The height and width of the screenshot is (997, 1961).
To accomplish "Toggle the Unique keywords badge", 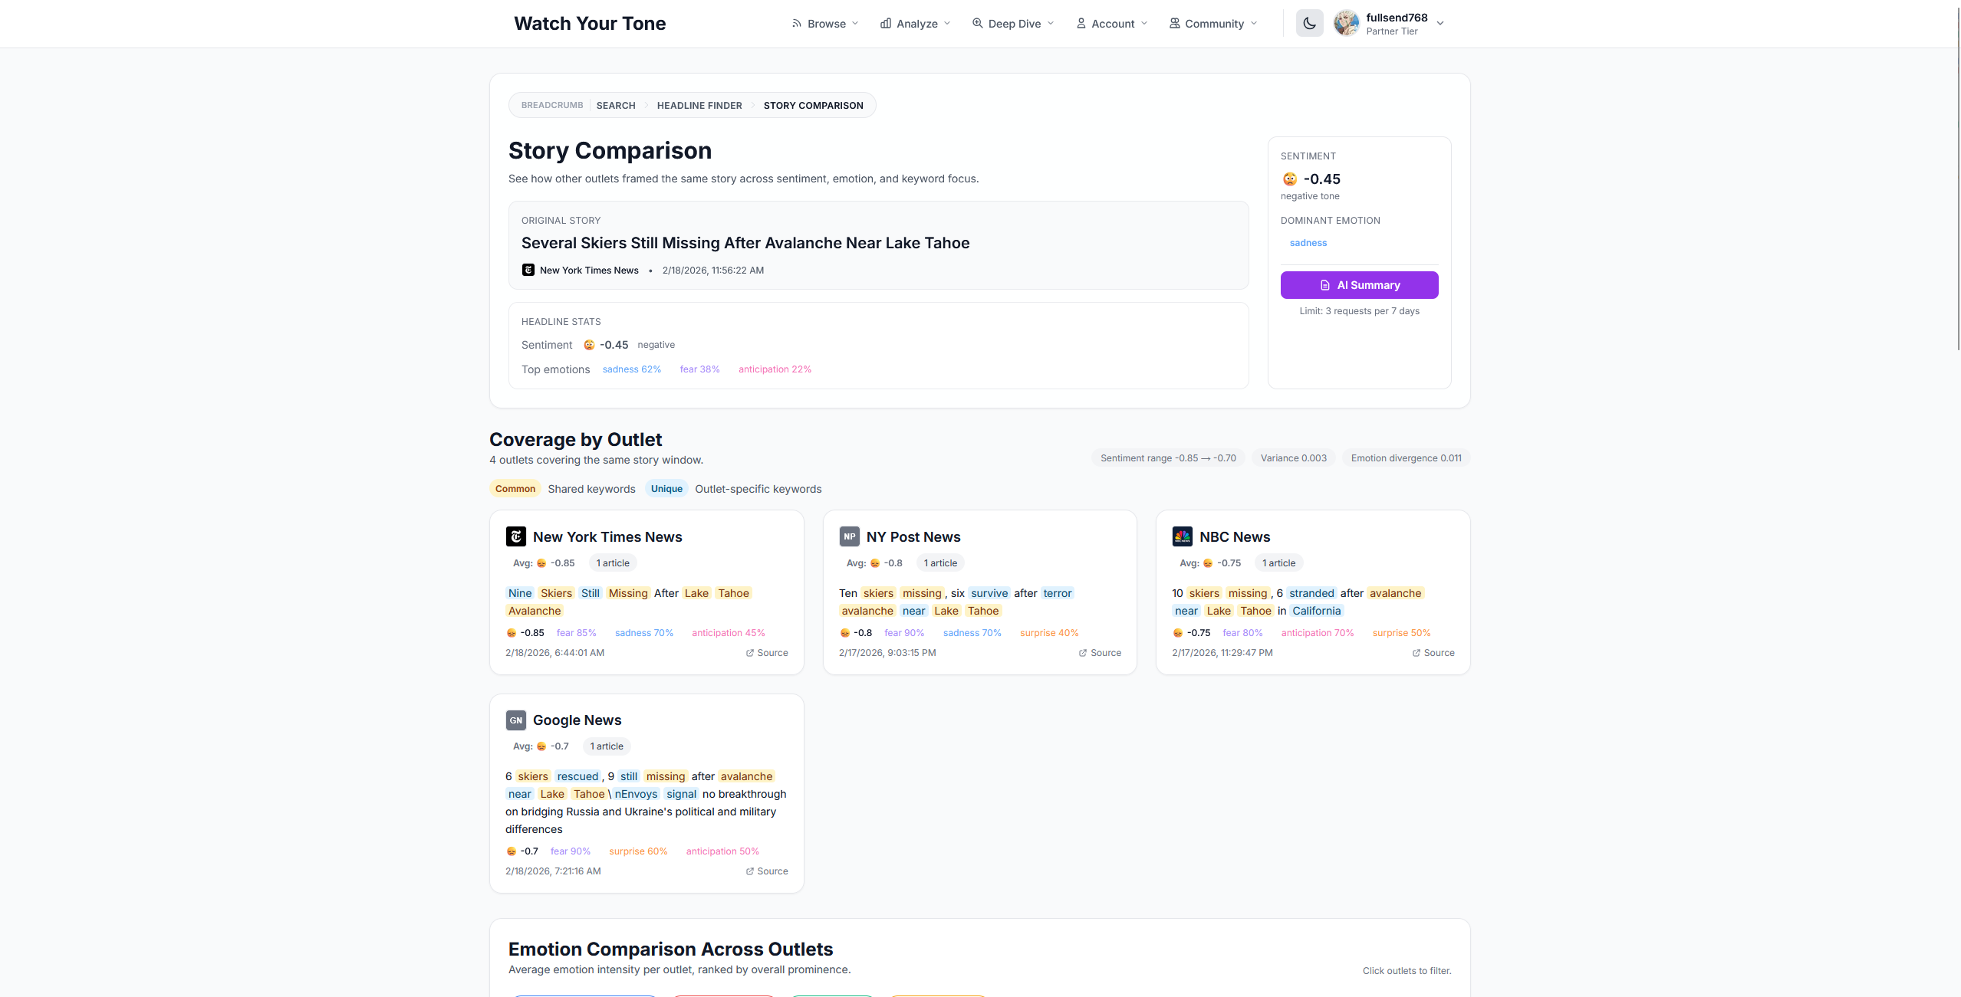I will (x=666, y=489).
